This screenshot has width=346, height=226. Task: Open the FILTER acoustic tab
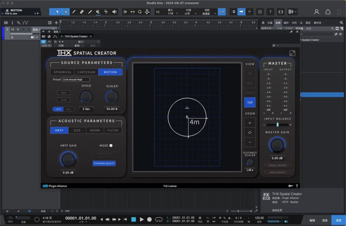(113, 130)
